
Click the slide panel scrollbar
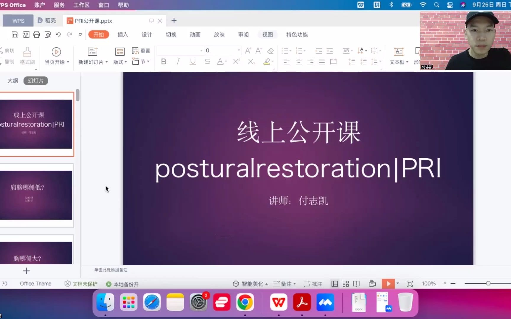click(x=77, y=95)
